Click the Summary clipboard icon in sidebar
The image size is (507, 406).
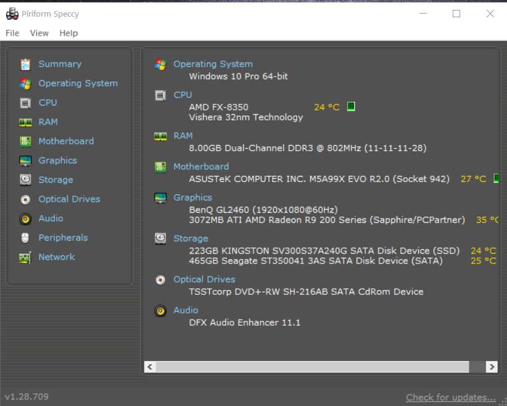[25, 64]
